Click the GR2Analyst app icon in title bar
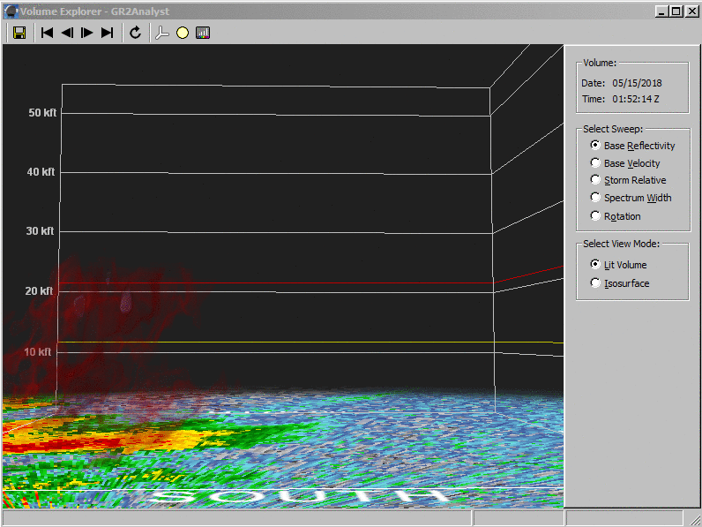Screen dimensions: 702x527 (11, 11)
